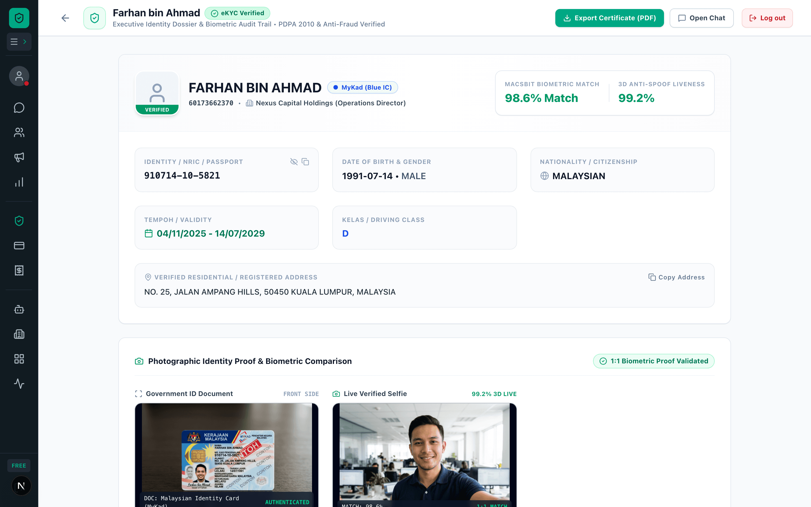Click the header shield icon beside name

click(x=95, y=18)
